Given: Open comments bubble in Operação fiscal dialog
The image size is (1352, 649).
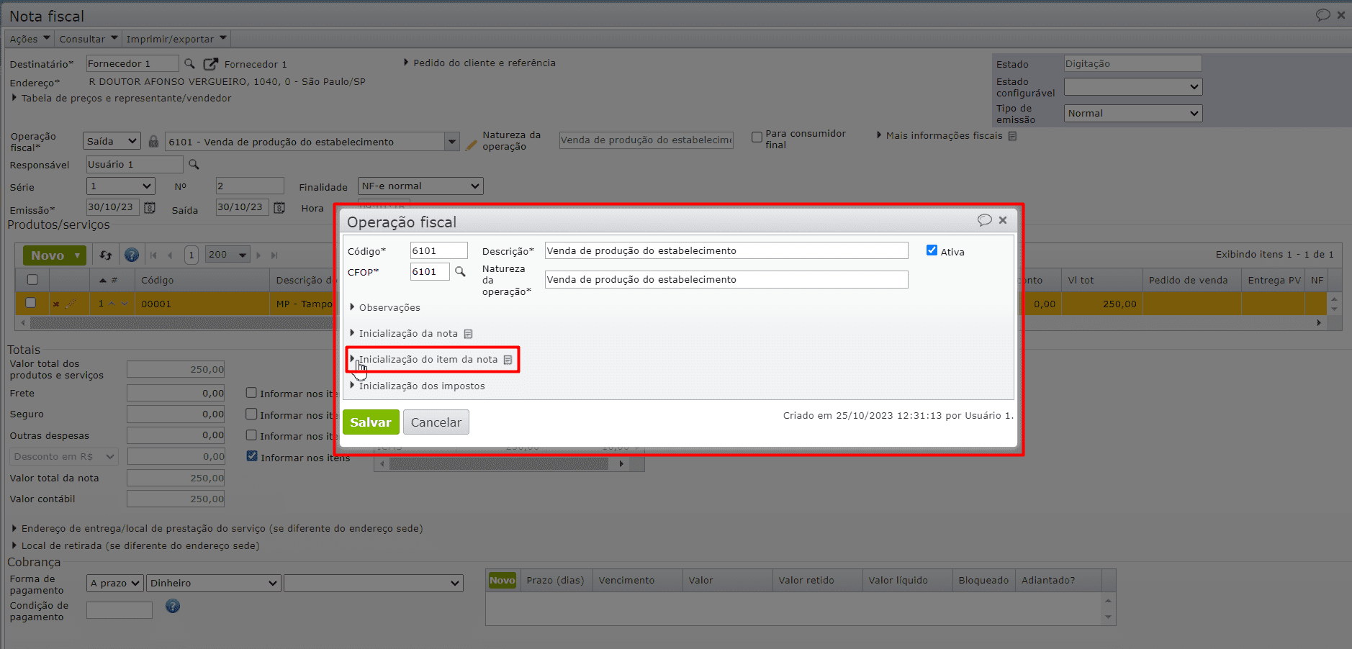Looking at the screenshot, I should (984, 220).
